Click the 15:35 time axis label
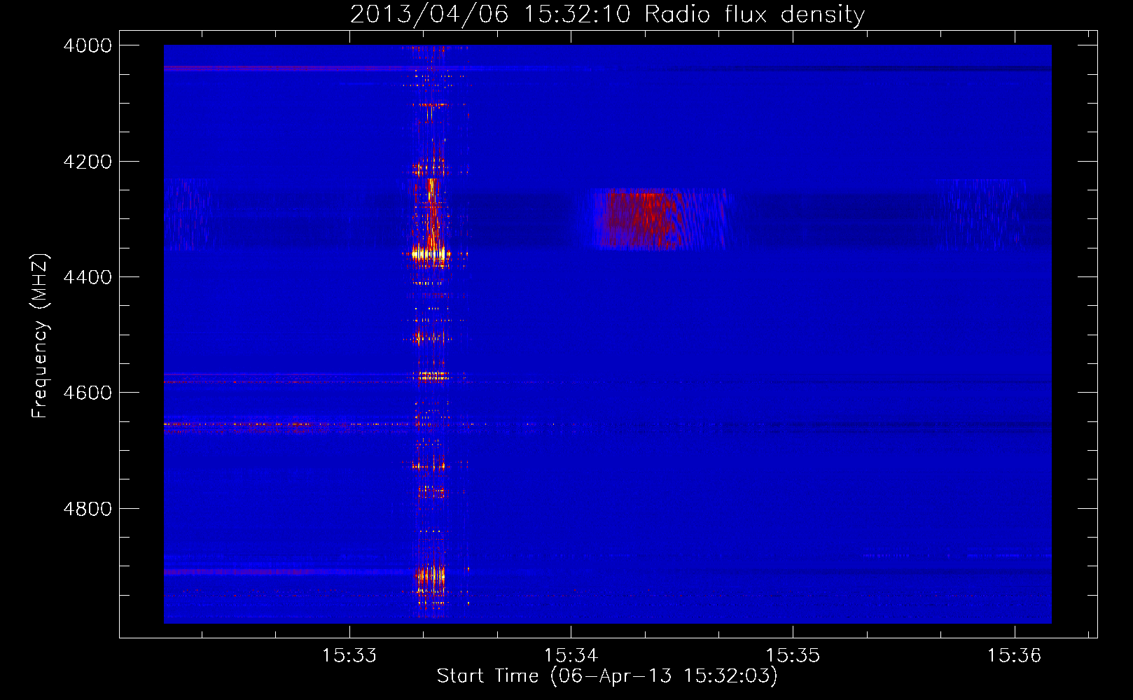This screenshot has width=1133, height=700. coord(793,656)
